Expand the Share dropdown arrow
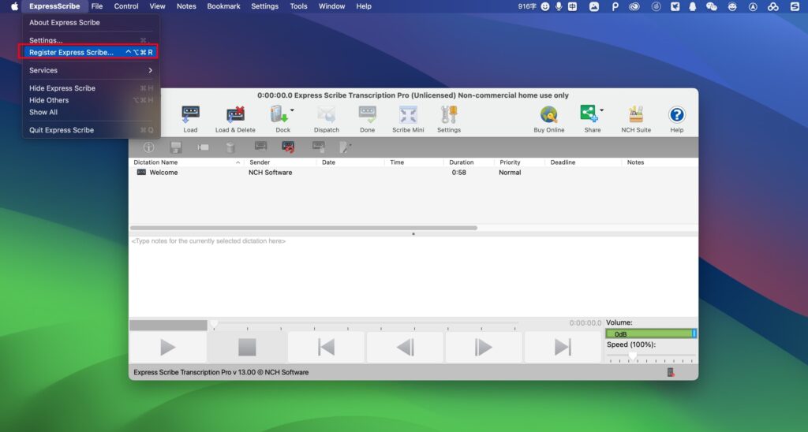 pyautogui.click(x=601, y=110)
